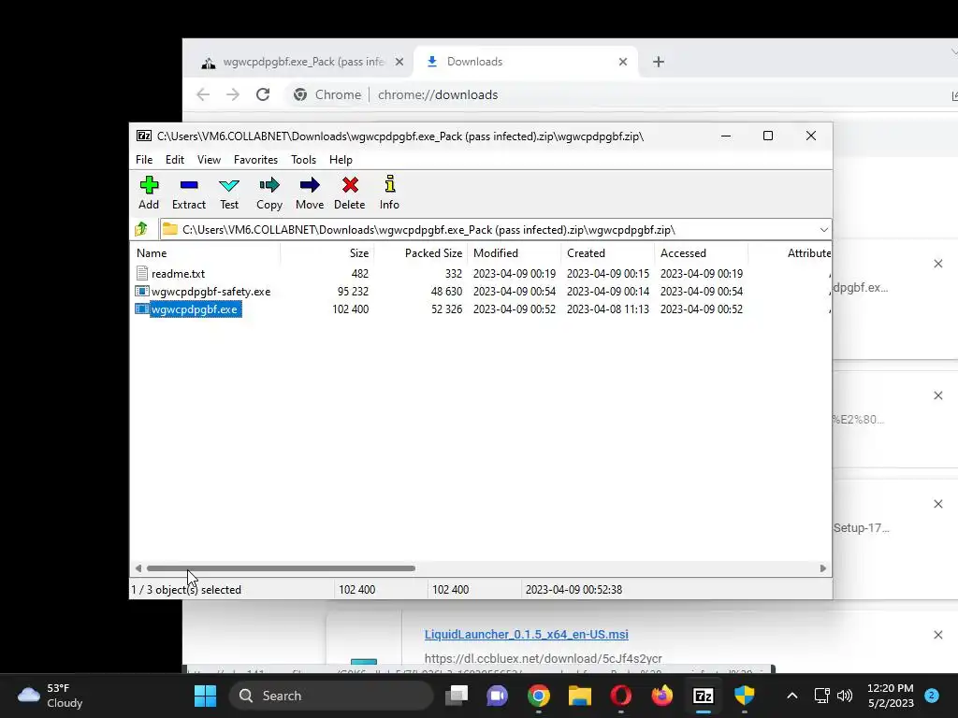The width and height of the screenshot is (958, 718).
Task: Select the highlighted wgwcpdpgbf.exe file
Action: coord(195,309)
